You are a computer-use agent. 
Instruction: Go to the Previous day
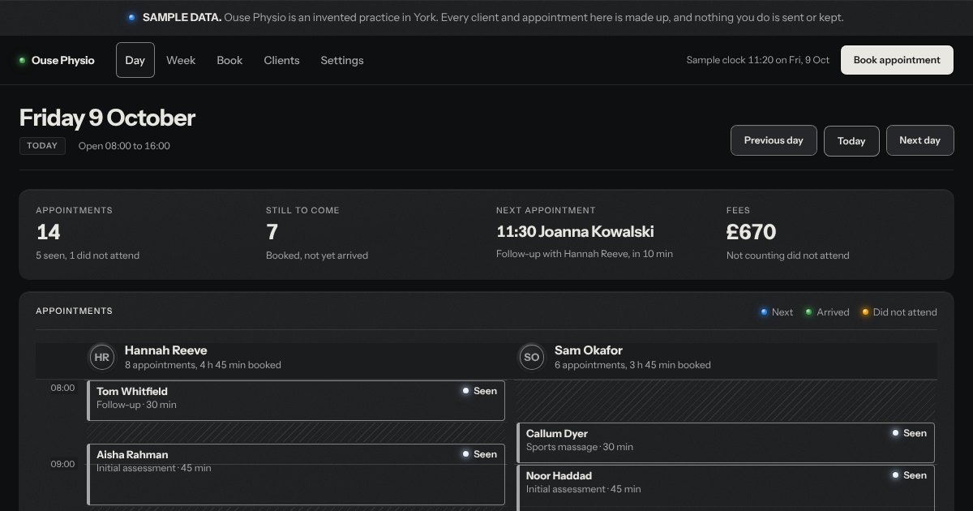coord(774,140)
